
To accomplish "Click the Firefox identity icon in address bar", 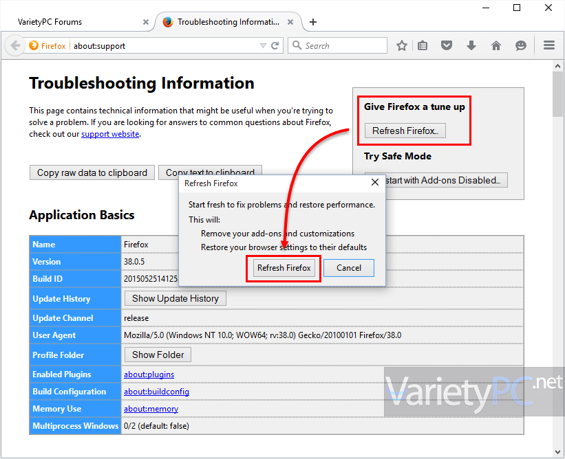I will [x=34, y=45].
